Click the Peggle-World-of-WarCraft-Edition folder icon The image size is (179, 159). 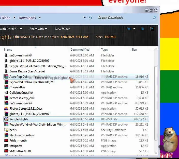(x=6, y=66)
